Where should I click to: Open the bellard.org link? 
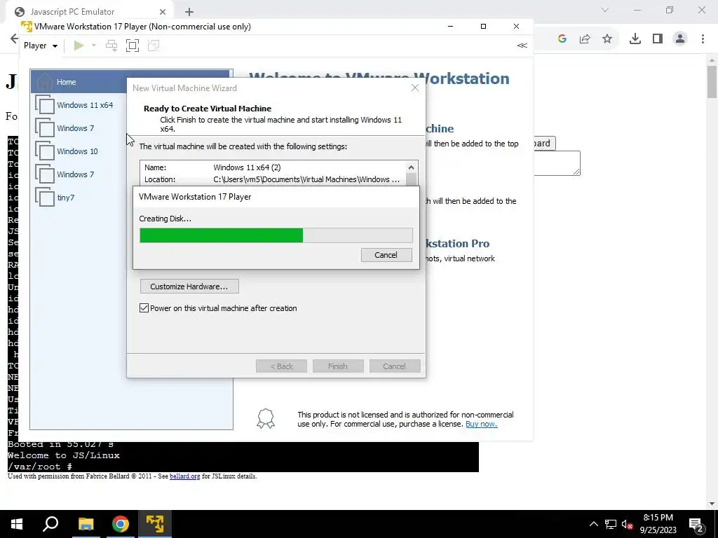(x=185, y=476)
